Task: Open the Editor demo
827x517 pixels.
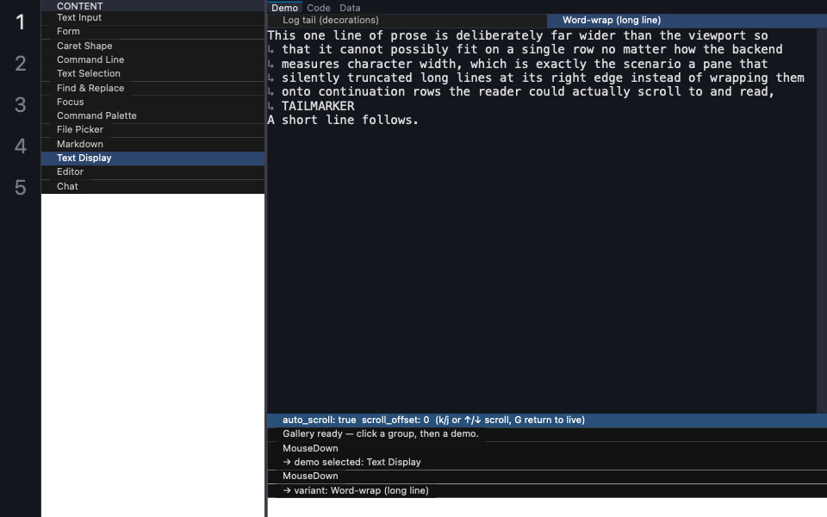Action: pyautogui.click(x=153, y=172)
